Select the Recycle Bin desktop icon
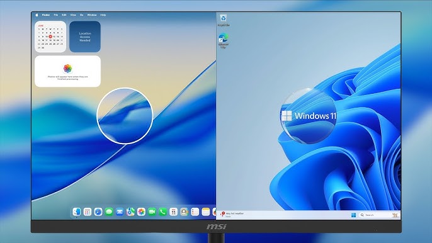Image resolution: width=432 pixels, height=243 pixels. coord(223,20)
